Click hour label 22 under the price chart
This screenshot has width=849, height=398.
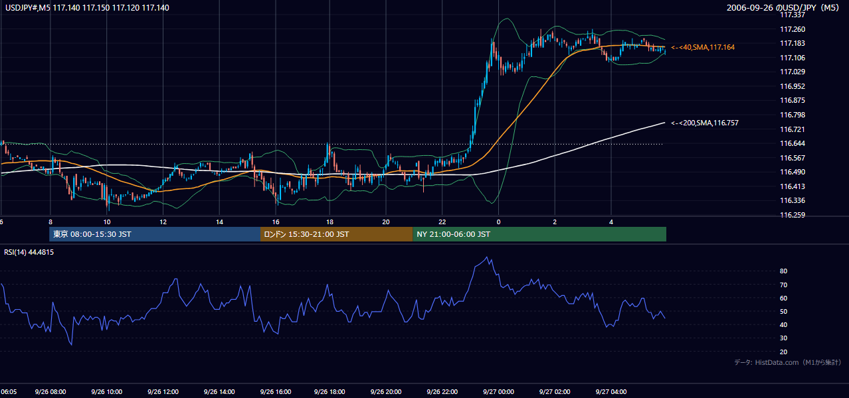(x=442, y=222)
